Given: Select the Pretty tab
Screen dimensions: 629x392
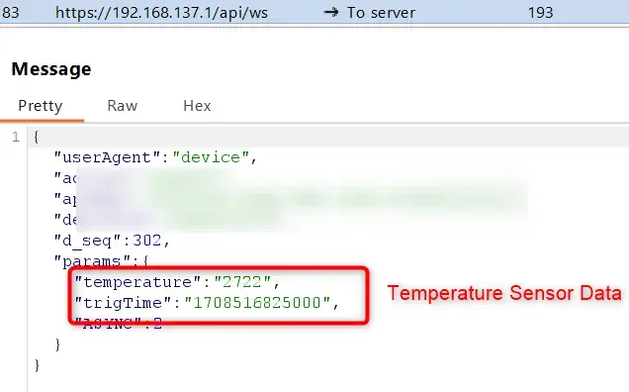Looking at the screenshot, I should point(41,106).
